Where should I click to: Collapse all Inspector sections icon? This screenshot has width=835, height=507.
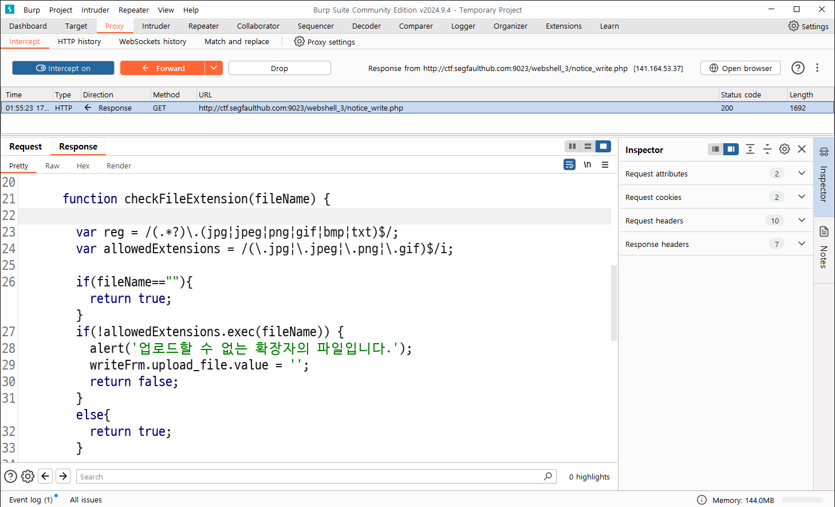point(767,149)
